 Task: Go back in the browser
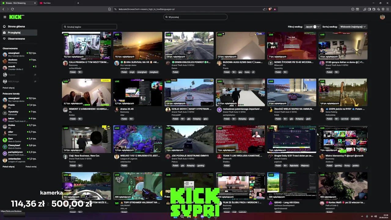(3, 9)
